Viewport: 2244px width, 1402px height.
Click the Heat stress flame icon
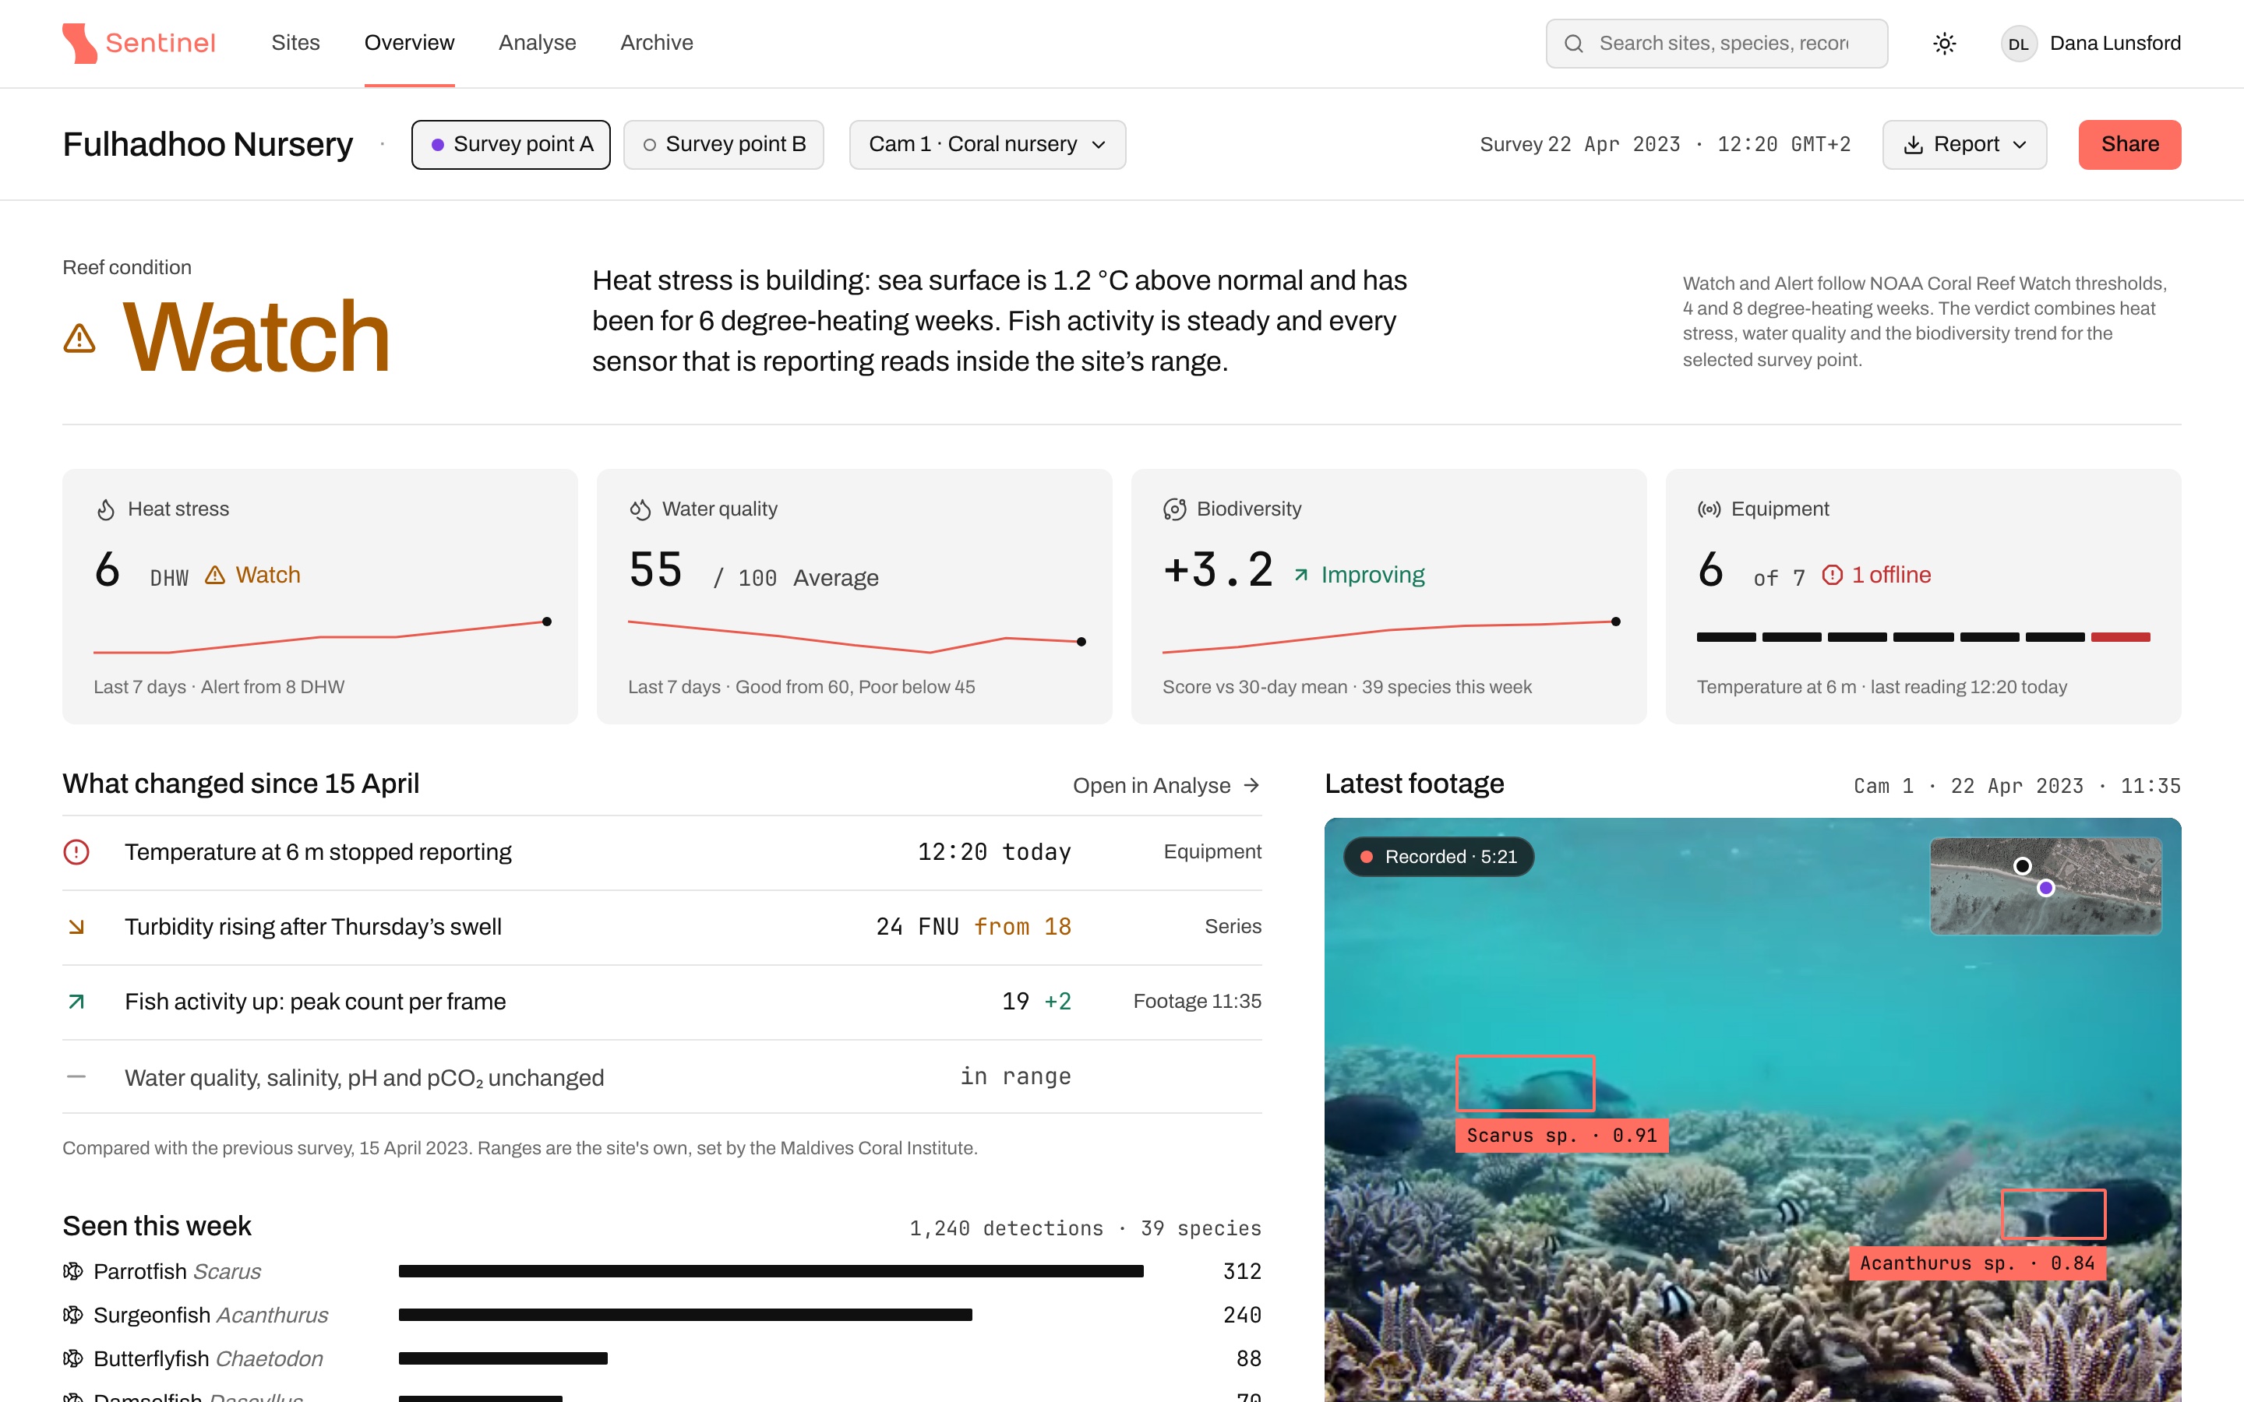pos(107,509)
